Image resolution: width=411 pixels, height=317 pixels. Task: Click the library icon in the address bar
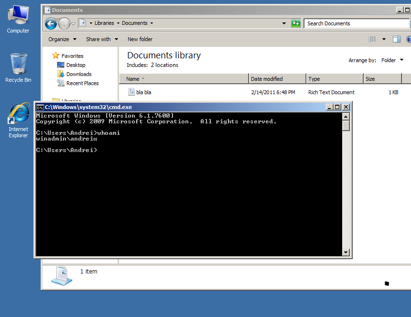tap(82, 23)
